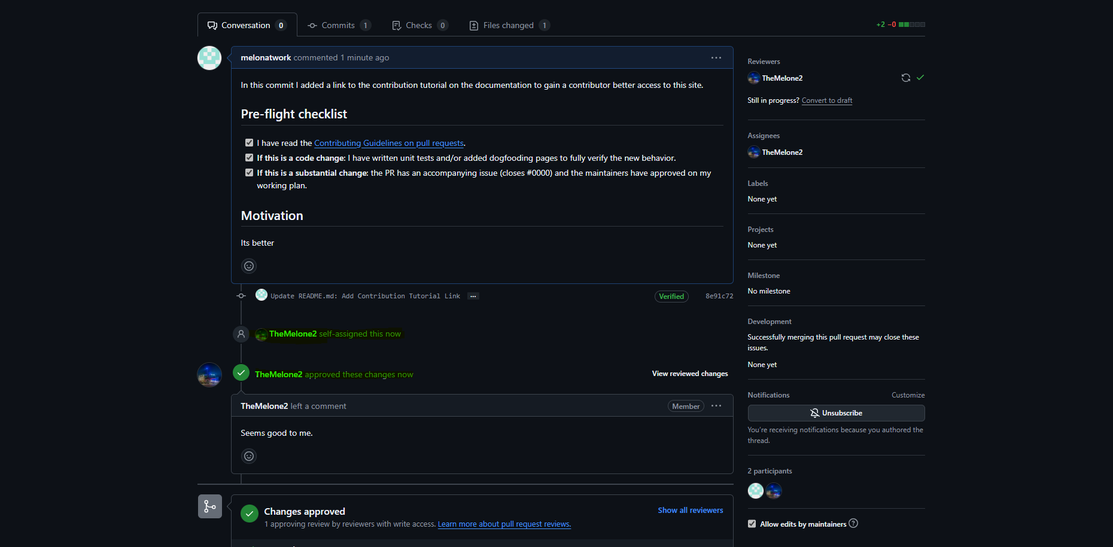Click melonatwork's avatar beside the first comment
The width and height of the screenshot is (1113, 547).
coord(209,58)
